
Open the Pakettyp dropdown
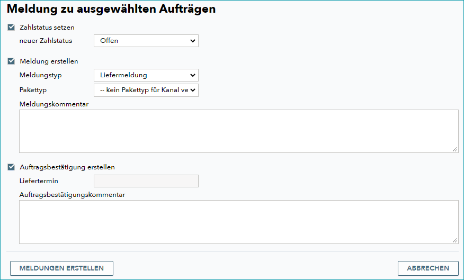click(x=146, y=90)
